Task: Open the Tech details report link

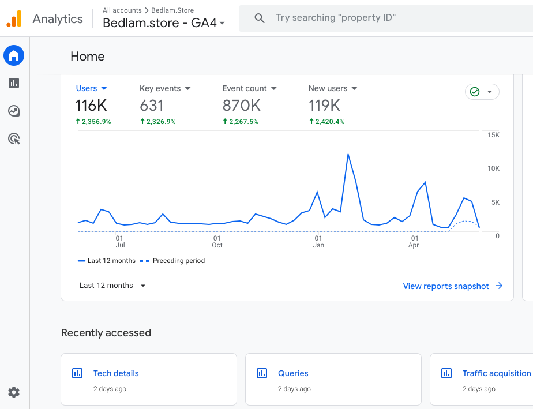Action: pos(116,373)
